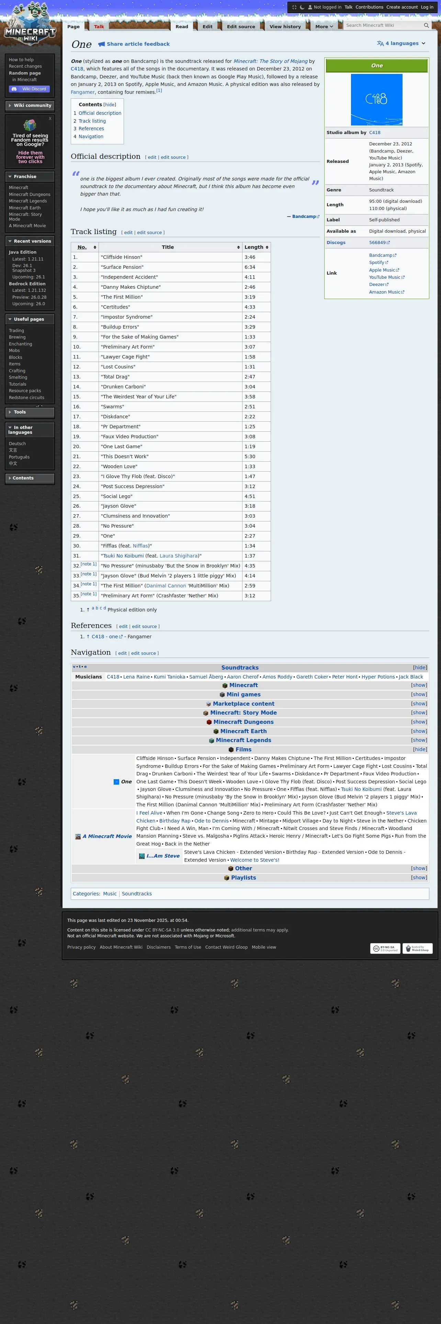Open the Edit tab
Image resolution: width=441 pixels, height=1324 pixels.
tap(207, 27)
